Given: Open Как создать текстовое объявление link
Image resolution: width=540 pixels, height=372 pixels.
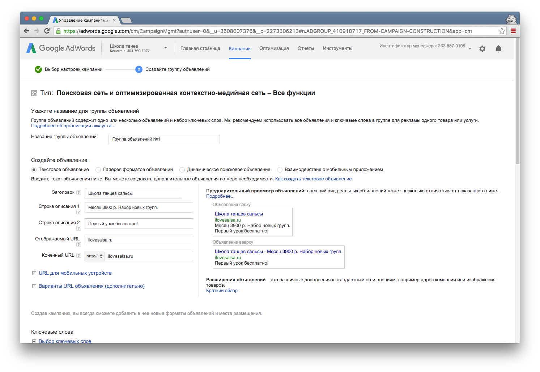Looking at the screenshot, I should [313, 179].
